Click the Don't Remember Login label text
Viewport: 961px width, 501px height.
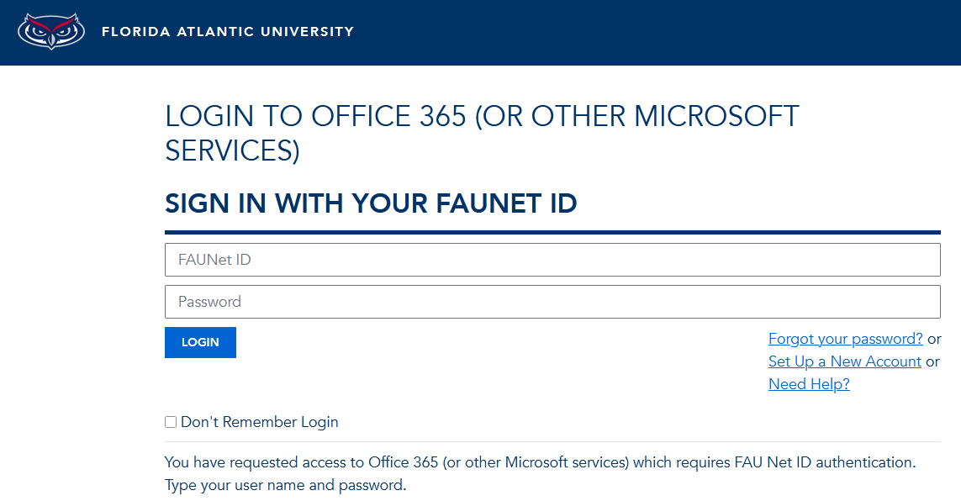pyautogui.click(x=259, y=422)
